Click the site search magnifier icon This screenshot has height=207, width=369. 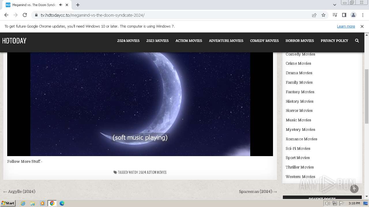tap(357, 41)
